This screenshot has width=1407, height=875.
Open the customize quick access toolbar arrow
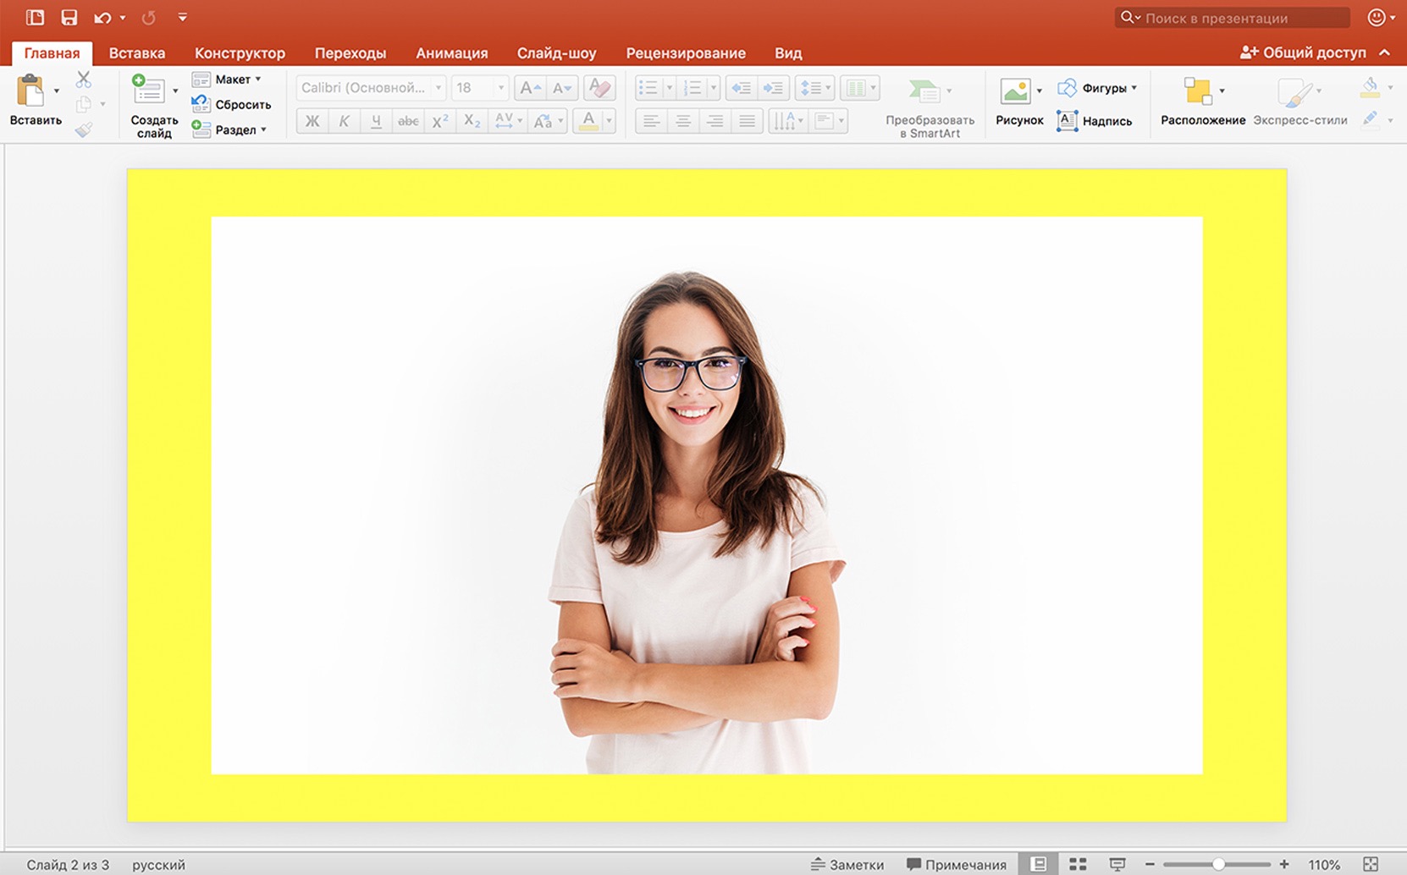182,18
